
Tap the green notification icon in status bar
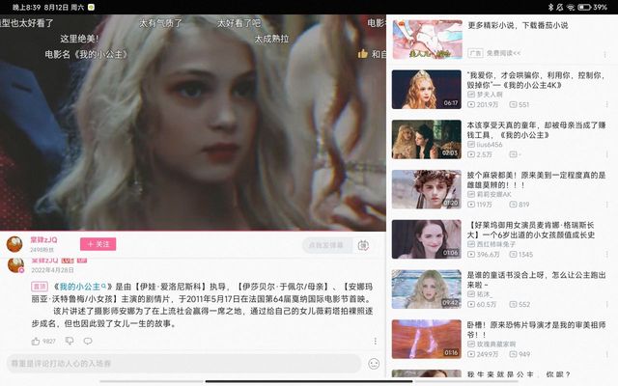point(91,7)
